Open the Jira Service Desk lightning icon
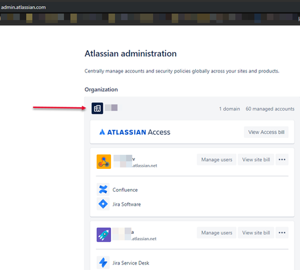Screen dimensions: 300x270 point(103,263)
